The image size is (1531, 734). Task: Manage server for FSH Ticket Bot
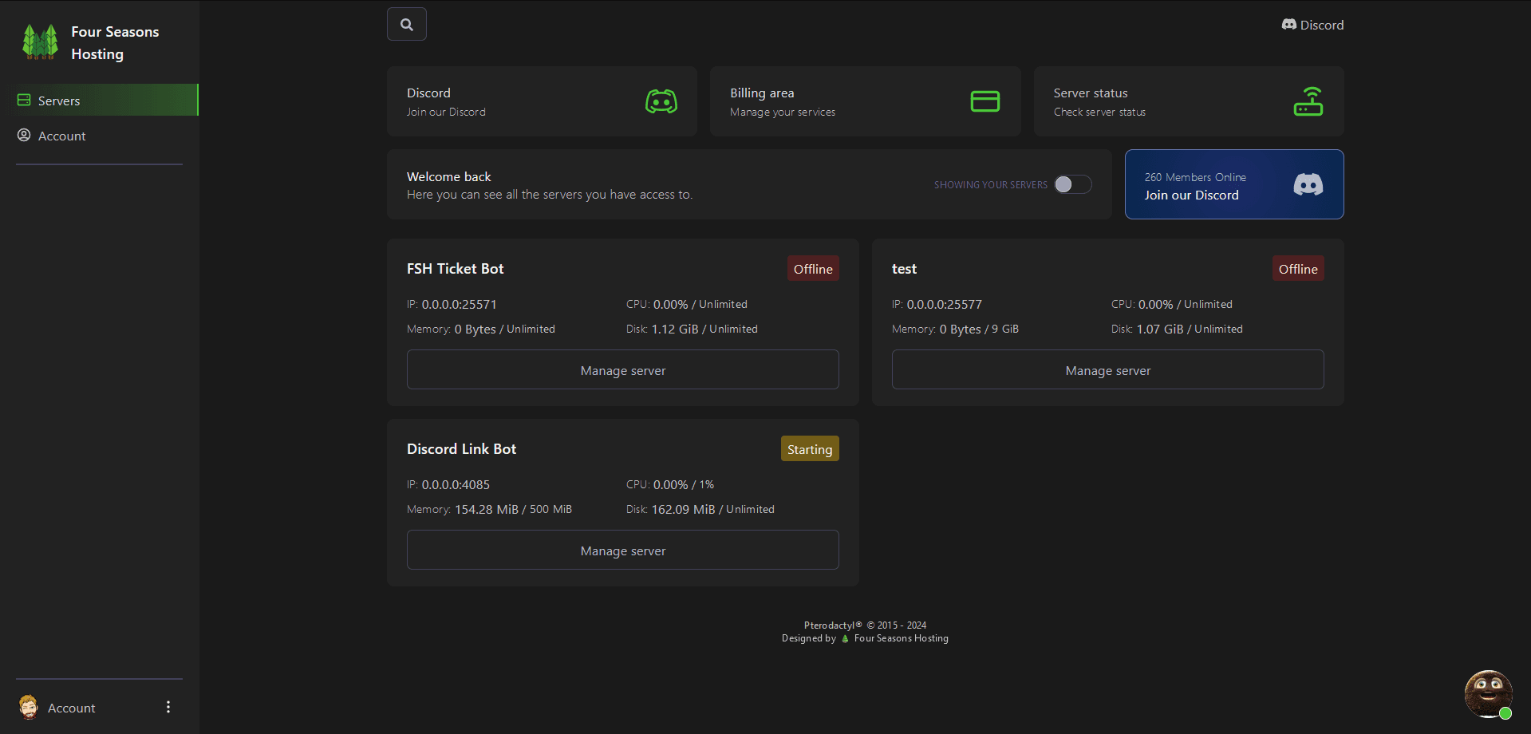623,370
